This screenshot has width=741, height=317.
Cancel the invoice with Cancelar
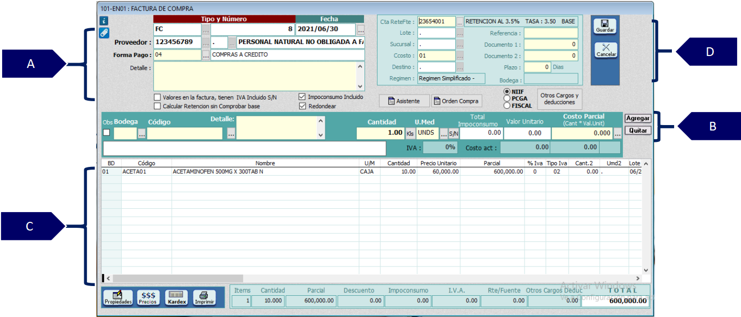tap(605, 51)
